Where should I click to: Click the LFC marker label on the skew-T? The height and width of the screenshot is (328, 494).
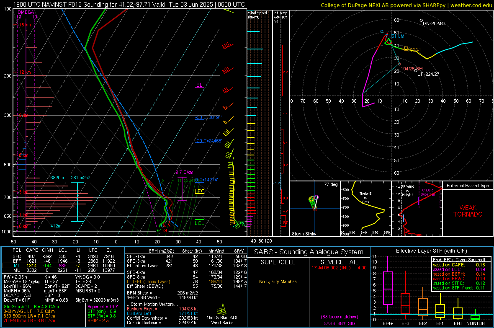pos(200,191)
